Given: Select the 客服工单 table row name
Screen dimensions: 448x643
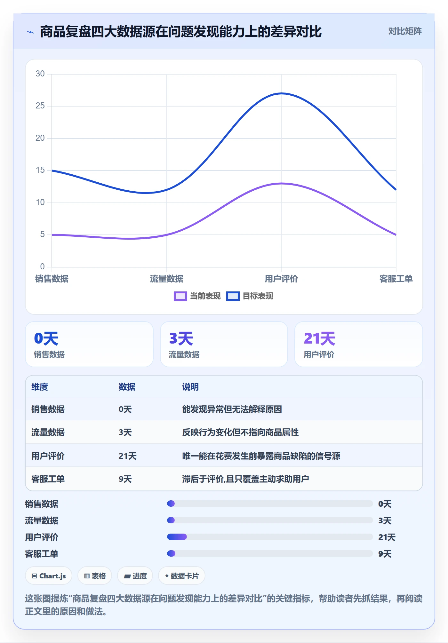Looking at the screenshot, I should [48, 479].
